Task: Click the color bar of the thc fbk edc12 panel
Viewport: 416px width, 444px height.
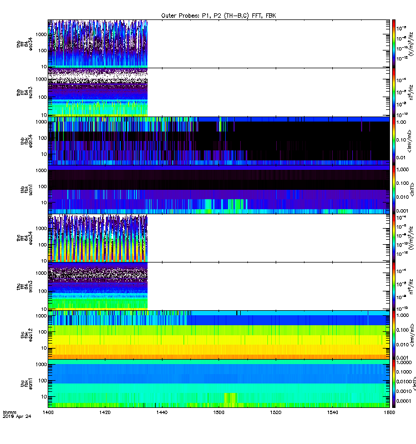Action: [x=394, y=335]
